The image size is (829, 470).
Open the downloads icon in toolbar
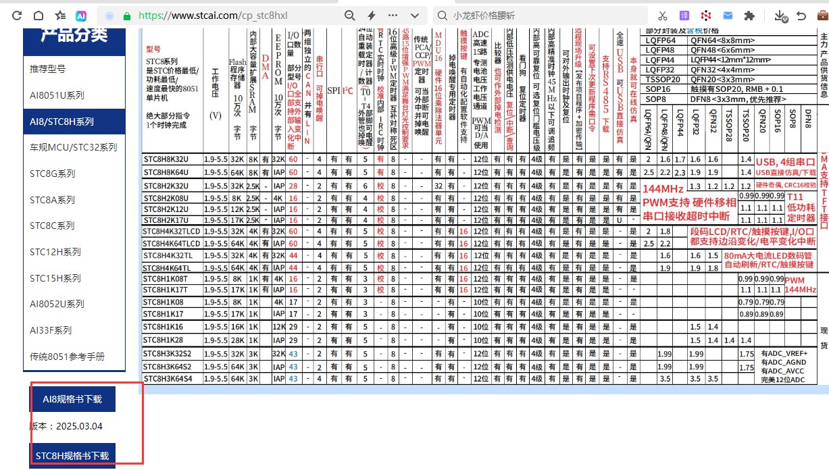tap(780, 15)
